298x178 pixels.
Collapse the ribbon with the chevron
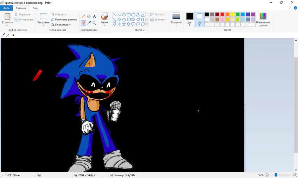[290, 8]
